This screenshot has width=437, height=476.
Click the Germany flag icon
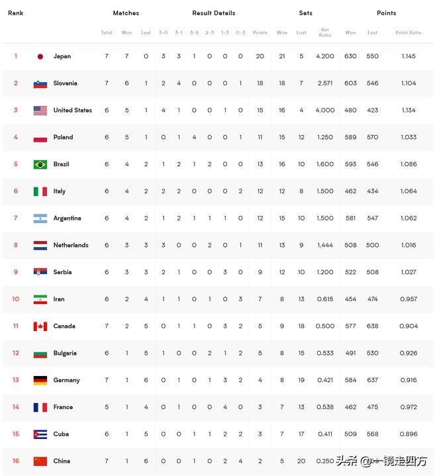[40, 380]
